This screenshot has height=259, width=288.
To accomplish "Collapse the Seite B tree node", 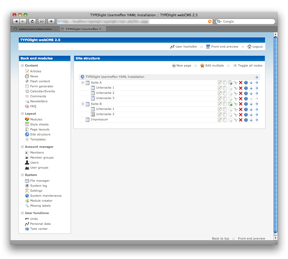I will click(83, 104).
